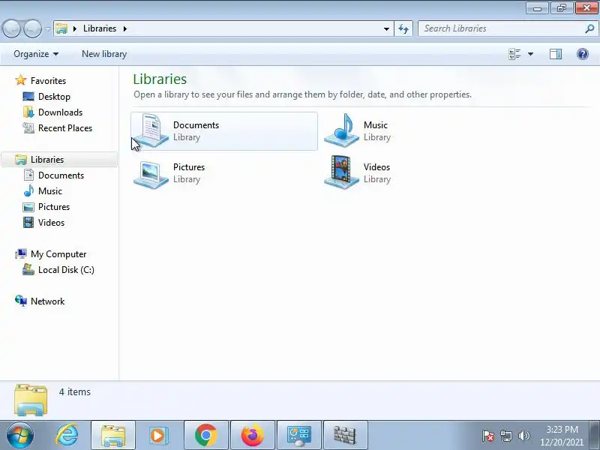Open Local Disk (C:) in navigation pane
The image size is (600, 450).
66,270
